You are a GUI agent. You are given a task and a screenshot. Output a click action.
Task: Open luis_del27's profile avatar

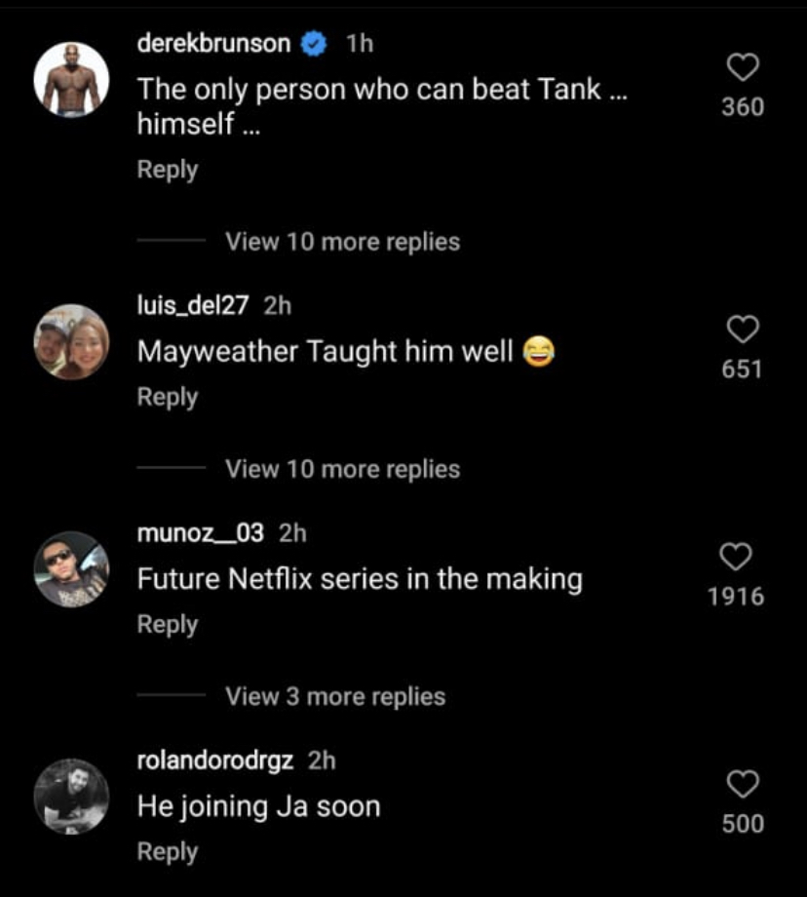pyautogui.click(x=71, y=341)
